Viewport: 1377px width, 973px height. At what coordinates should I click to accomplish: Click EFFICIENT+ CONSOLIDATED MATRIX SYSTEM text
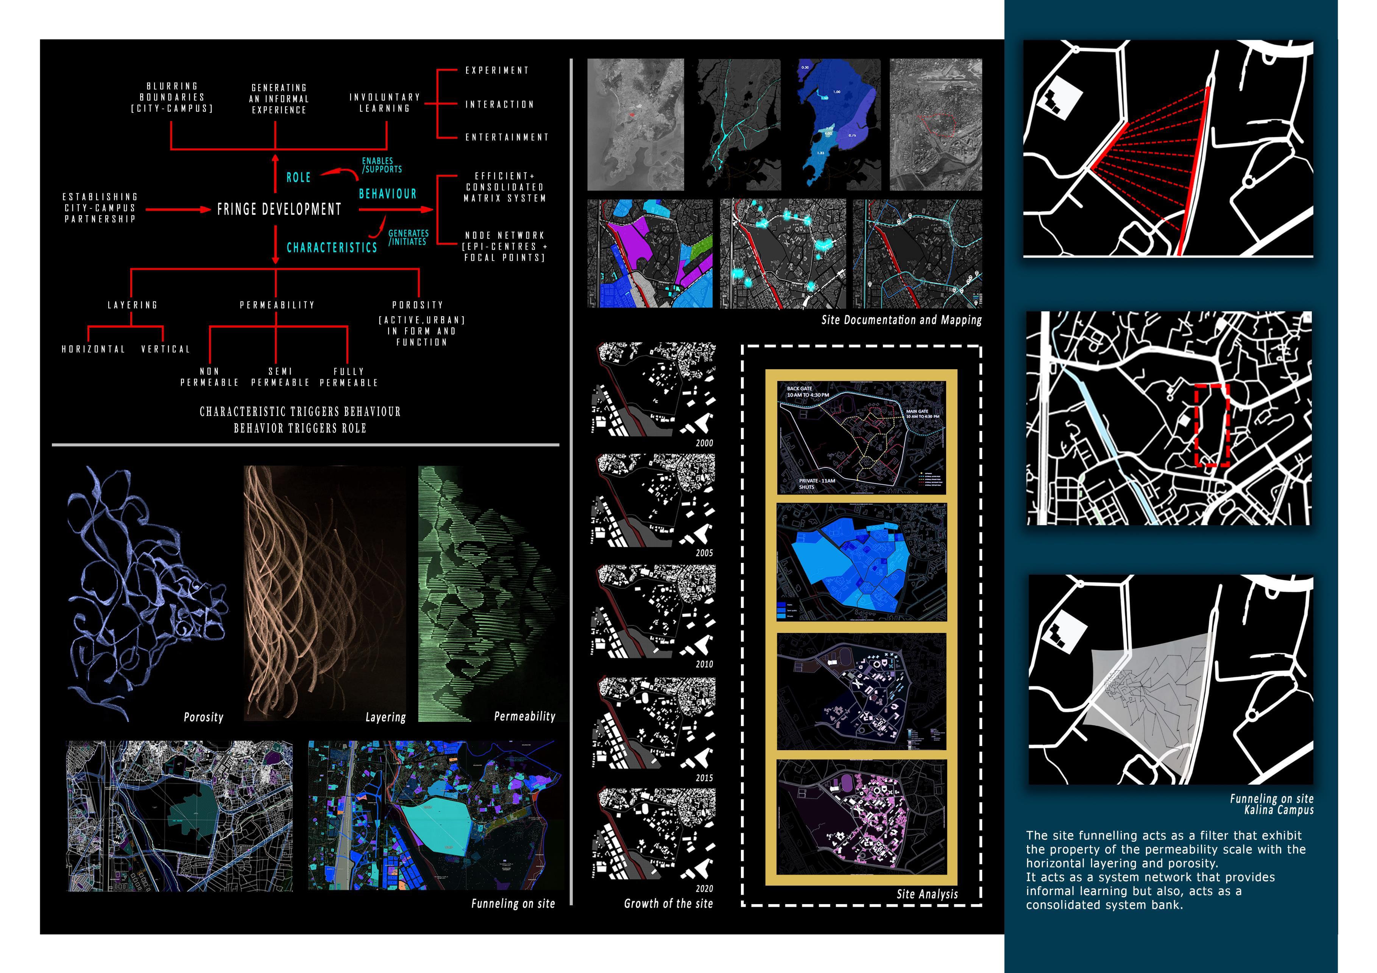pyautogui.click(x=505, y=187)
